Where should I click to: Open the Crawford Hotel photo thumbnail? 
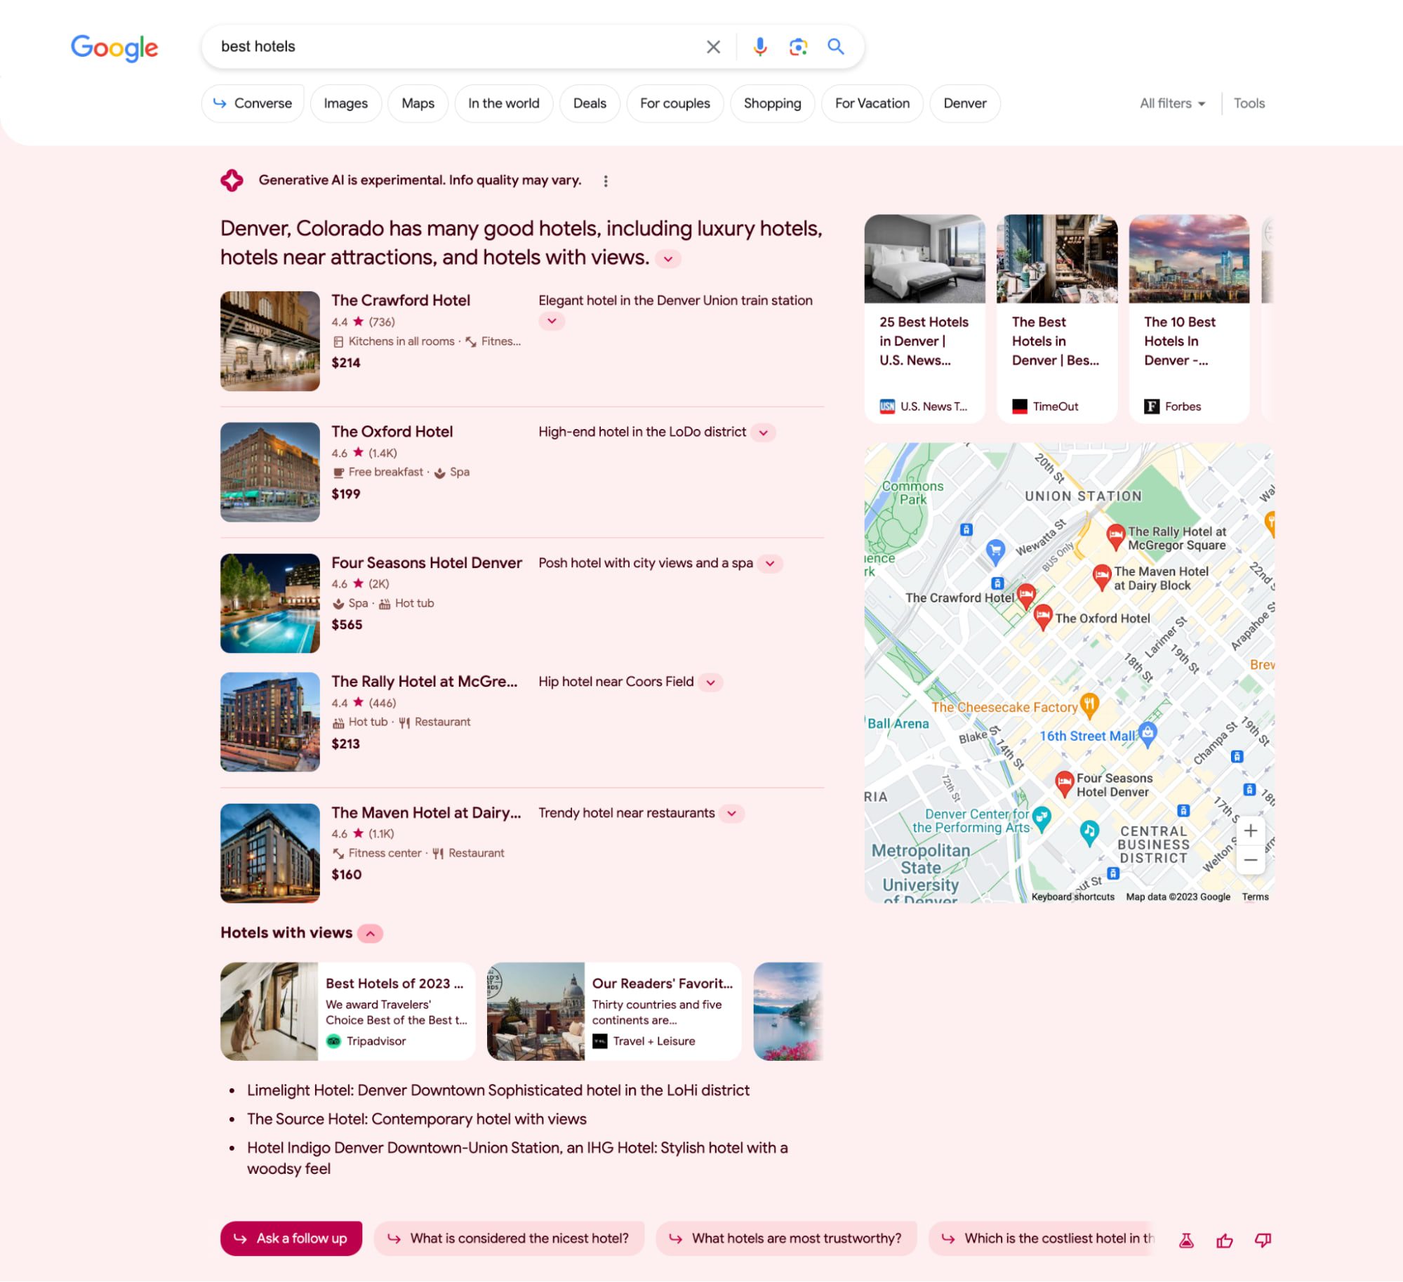point(270,341)
